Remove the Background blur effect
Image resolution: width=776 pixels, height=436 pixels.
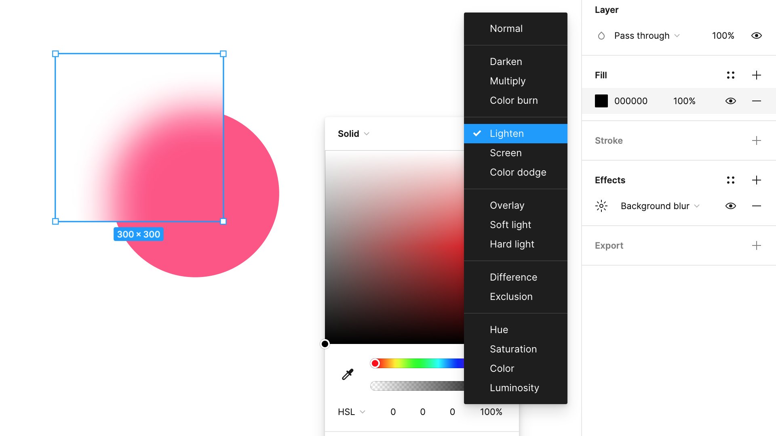[x=757, y=205]
